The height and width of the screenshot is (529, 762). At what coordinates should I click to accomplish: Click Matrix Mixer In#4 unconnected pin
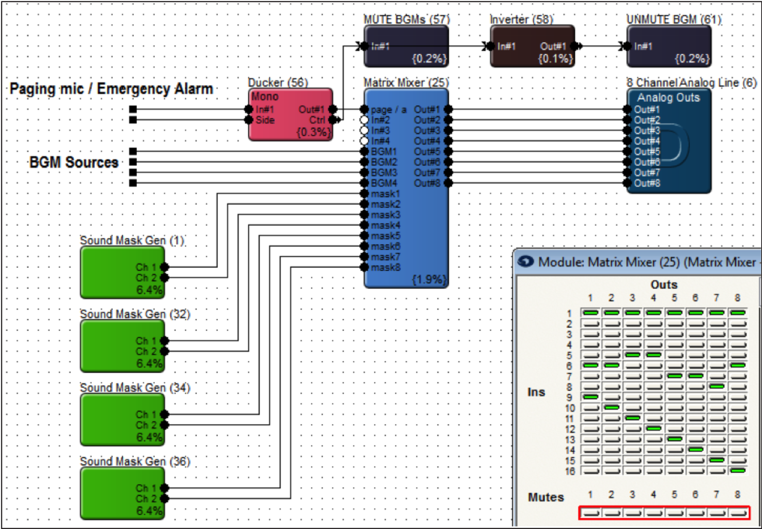364,141
